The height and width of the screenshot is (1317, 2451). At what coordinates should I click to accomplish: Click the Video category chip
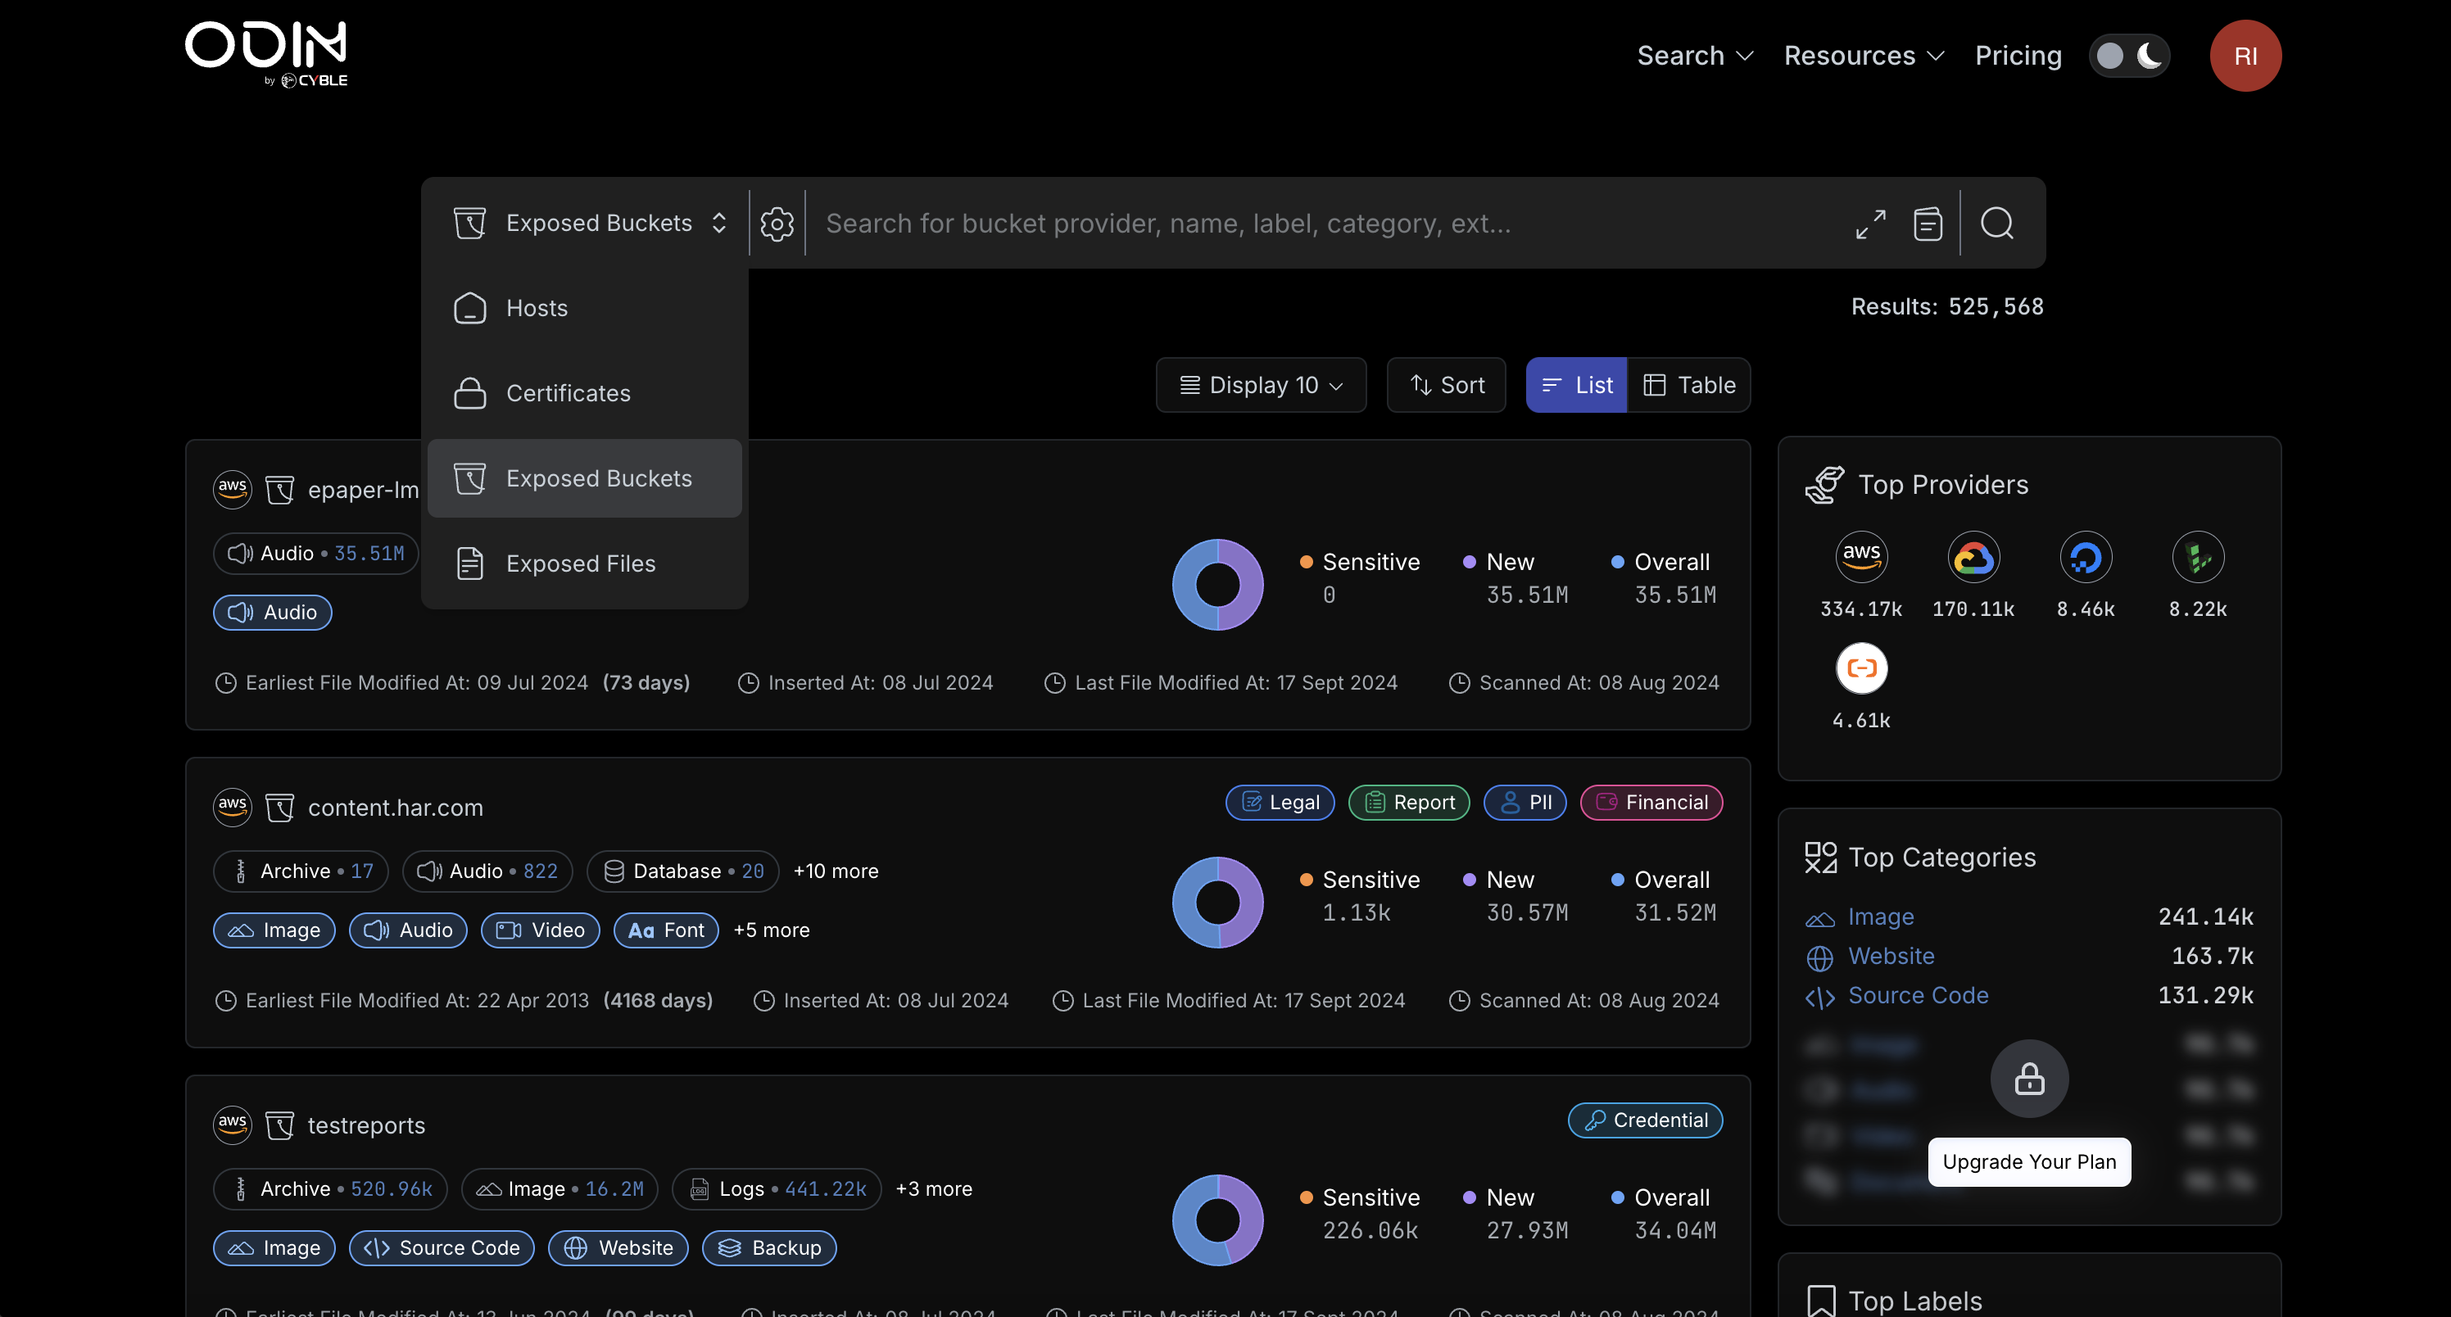[540, 930]
